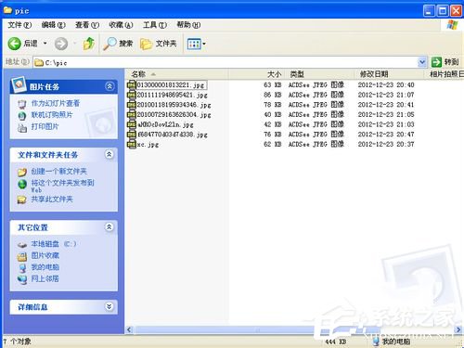Viewport: 464px width, 348px height.
Task: Collapse the File and Folder Tasks panel
Action: pyautogui.click(x=109, y=154)
